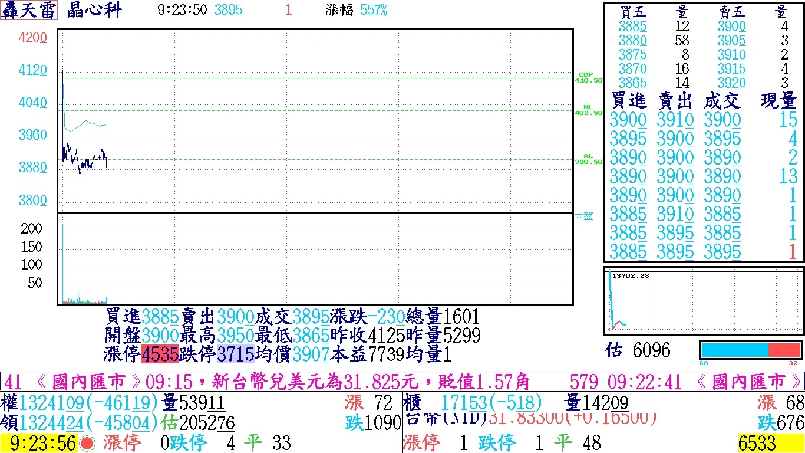Click the yellow 6533 stock code box
This screenshot has width=805, height=453.
coord(770,444)
